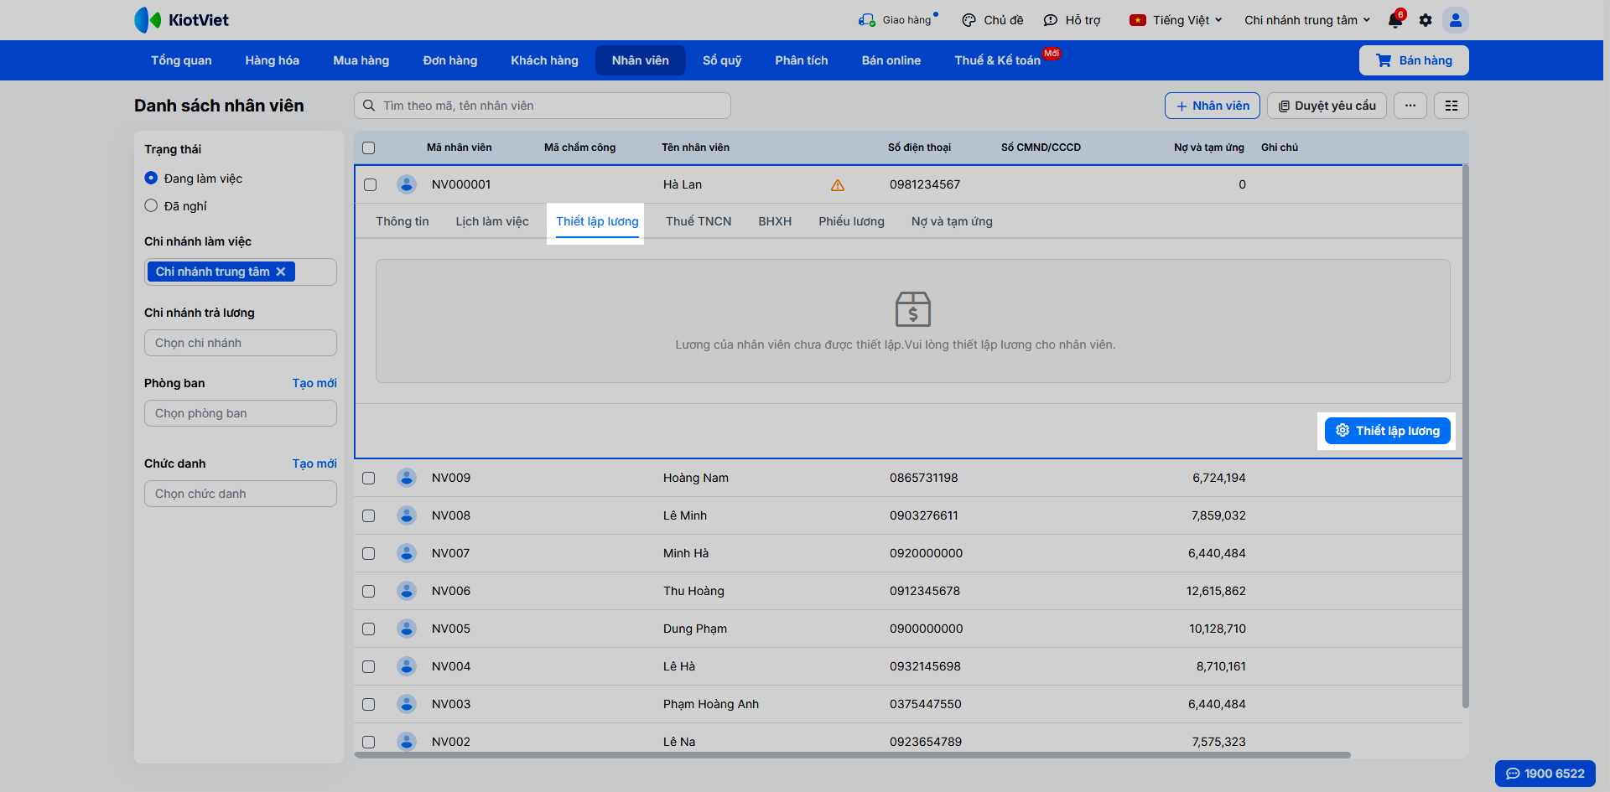The height and width of the screenshot is (792, 1610).
Task: Click the avatar icon for NV009
Action: [407, 478]
